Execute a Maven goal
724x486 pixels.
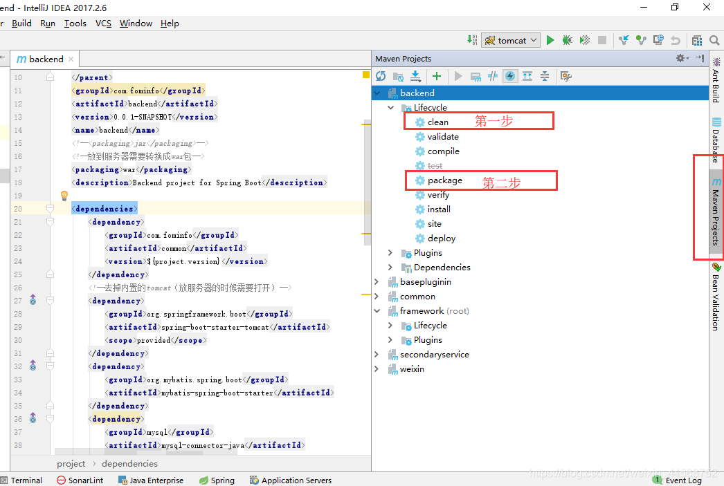476,76
